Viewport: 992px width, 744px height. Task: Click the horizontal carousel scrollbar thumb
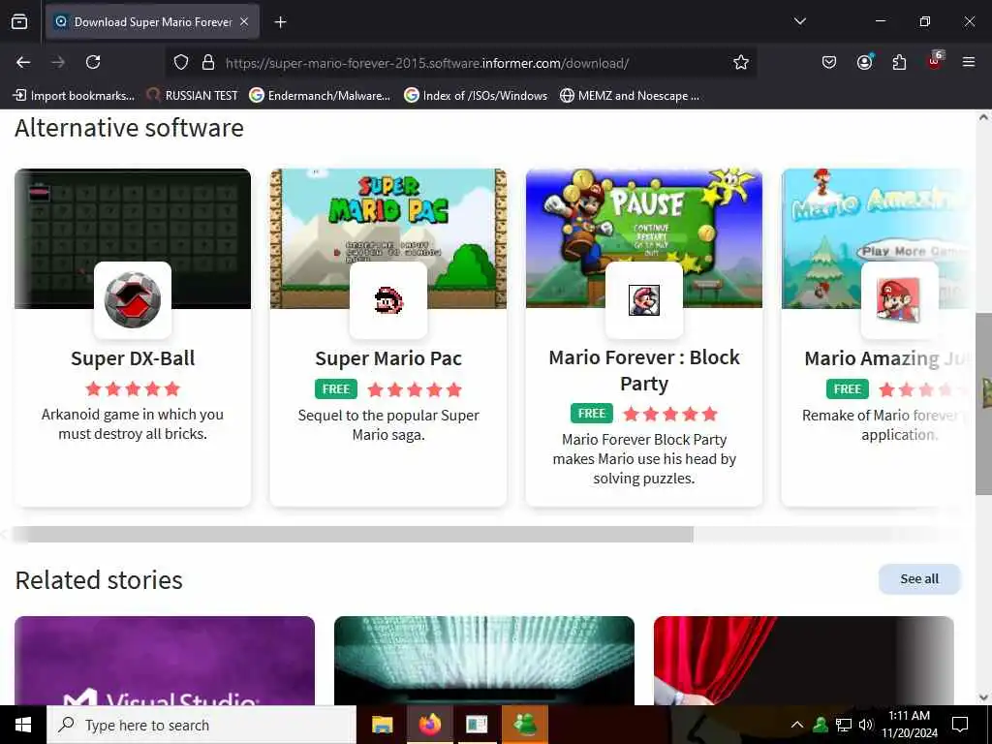click(353, 535)
